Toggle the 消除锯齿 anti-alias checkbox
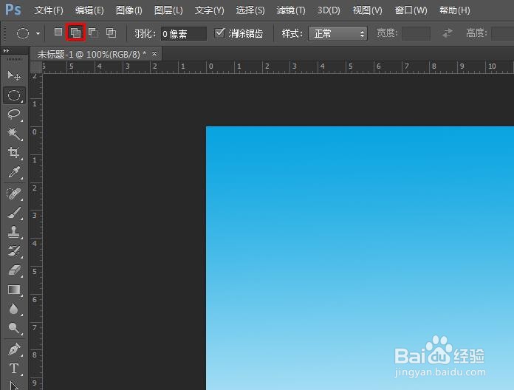The width and height of the screenshot is (514, 390). [219, 32]
